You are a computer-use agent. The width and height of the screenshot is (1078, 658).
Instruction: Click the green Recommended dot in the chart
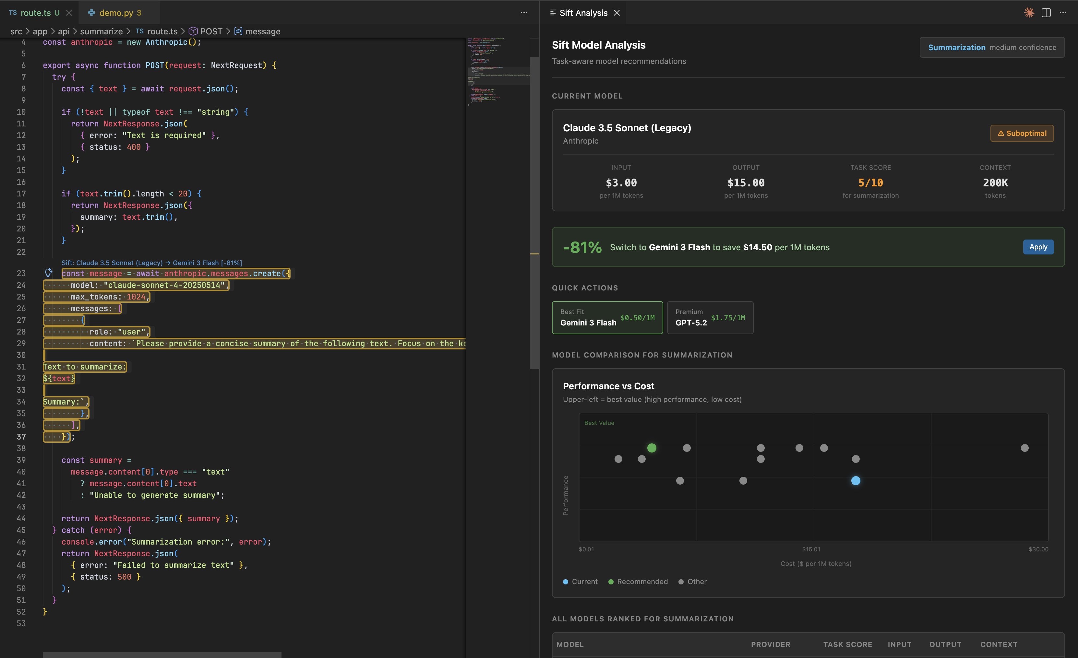(652, 448)
